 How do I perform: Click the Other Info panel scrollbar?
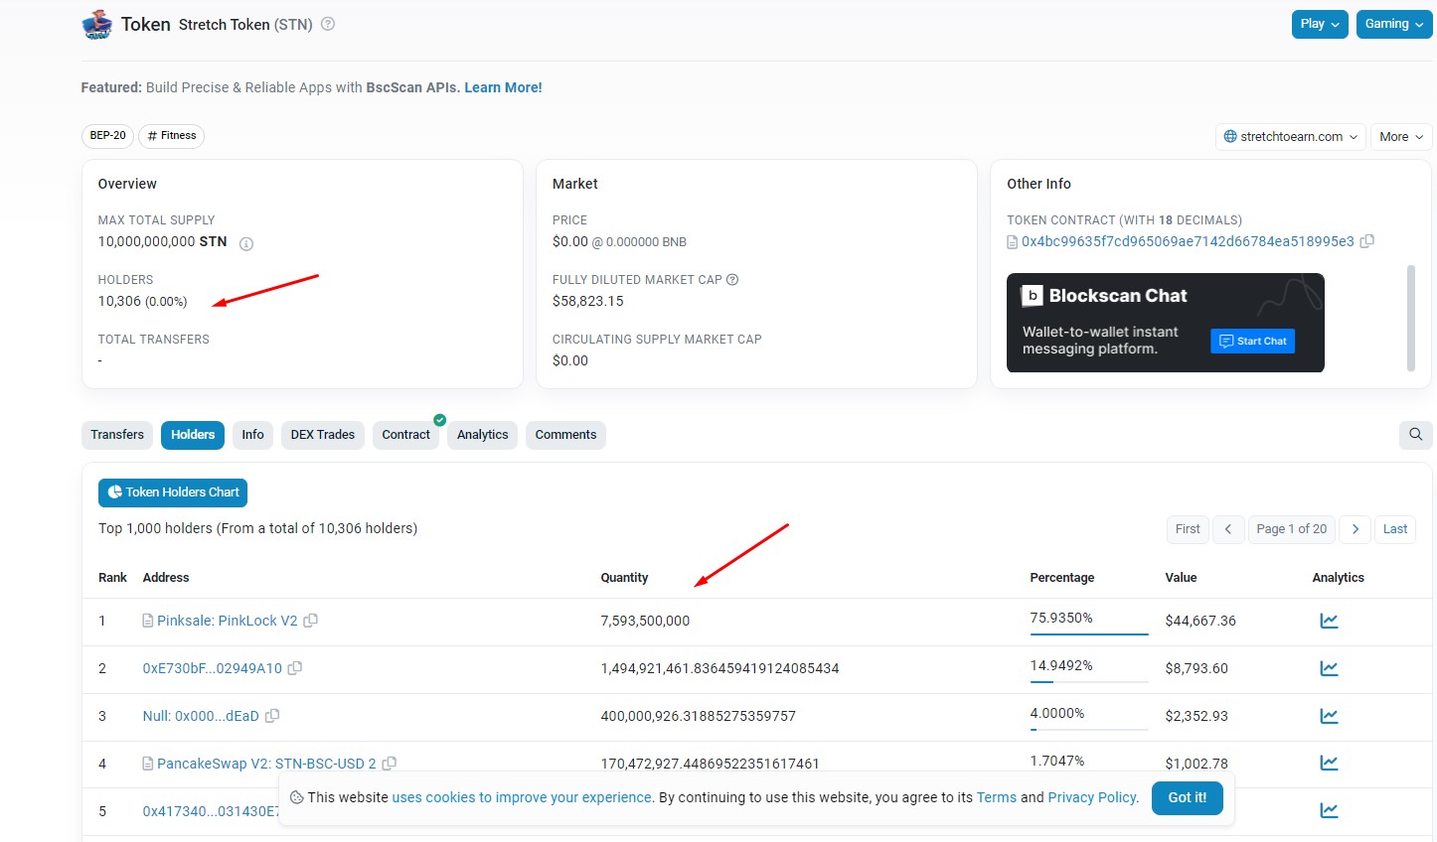coord(1411,318)
